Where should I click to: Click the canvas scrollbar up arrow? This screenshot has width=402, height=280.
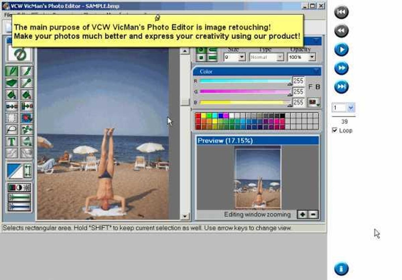click(x=184, y=51)
